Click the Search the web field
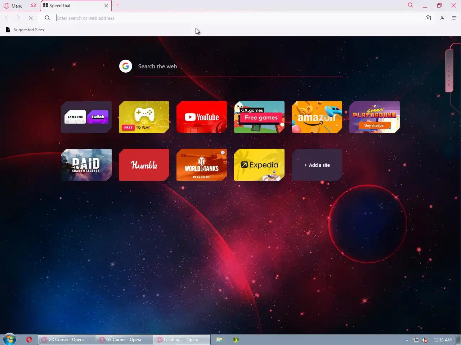The width and height of the screenshot is (461, 345). click(x=238, y=66)
